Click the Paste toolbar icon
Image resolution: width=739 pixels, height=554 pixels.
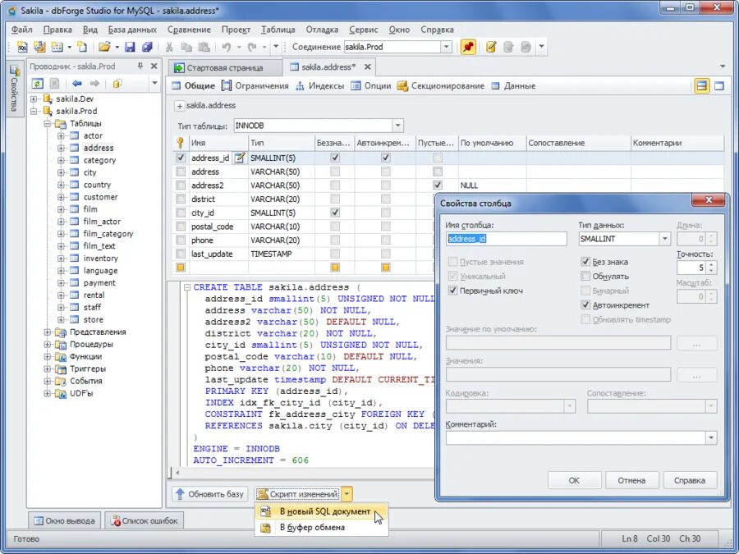[204, 47]
